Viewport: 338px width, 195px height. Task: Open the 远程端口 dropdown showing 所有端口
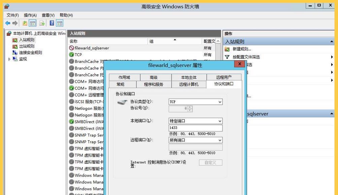196,140
